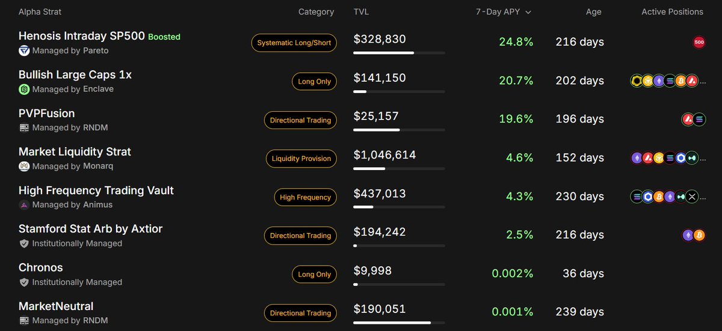
Task: Click the green Enclave manager logo
Action: [x=24, y=89]
